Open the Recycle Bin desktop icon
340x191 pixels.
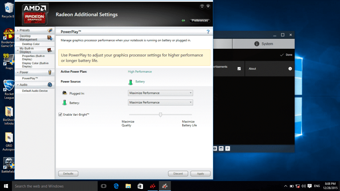[x=8, y=10]
